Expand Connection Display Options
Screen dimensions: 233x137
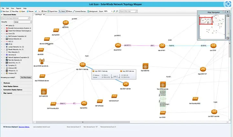coord(2,90)
